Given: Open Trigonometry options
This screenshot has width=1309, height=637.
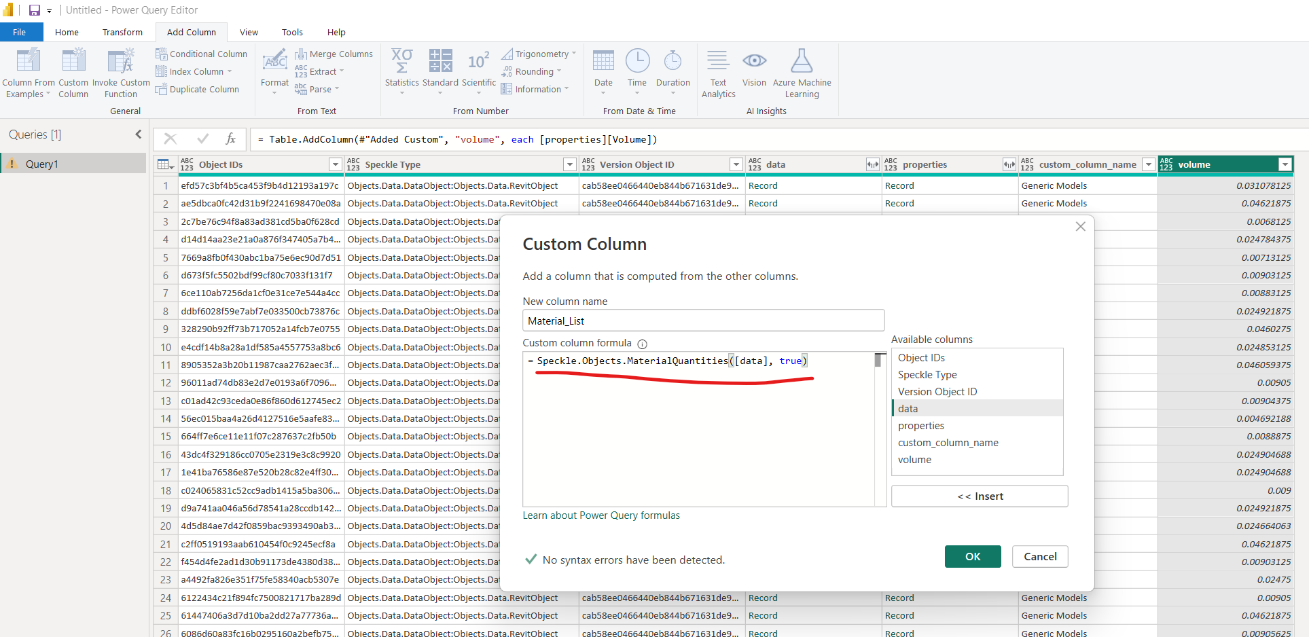Looking at the screenshot, I should [539, 54].
